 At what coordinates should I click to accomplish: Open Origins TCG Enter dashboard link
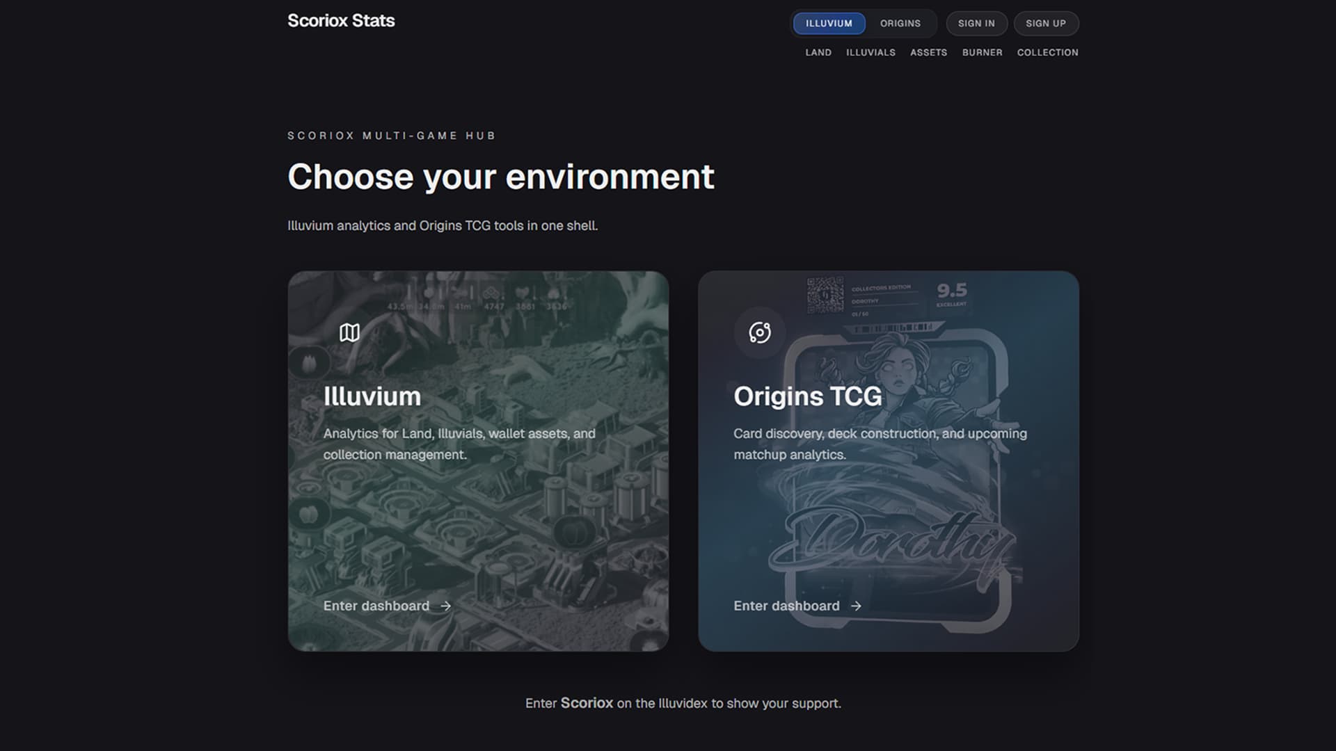[797, 606]
